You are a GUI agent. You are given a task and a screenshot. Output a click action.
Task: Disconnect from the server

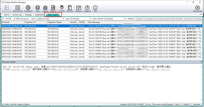[197, 9]
